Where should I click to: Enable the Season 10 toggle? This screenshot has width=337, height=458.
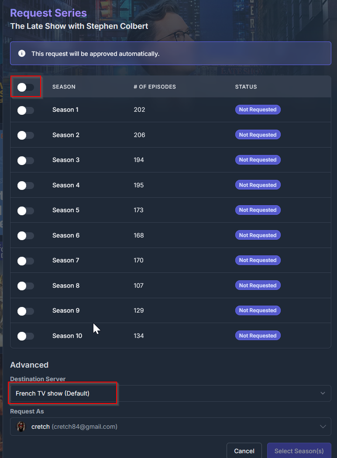(25, 336)
